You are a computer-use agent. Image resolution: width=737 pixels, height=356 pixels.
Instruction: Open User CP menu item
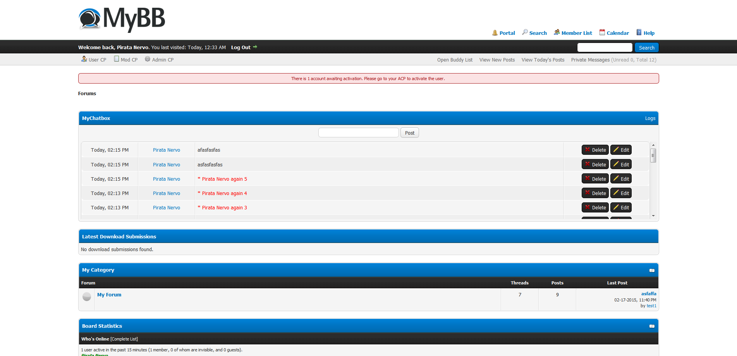[94, 60]
